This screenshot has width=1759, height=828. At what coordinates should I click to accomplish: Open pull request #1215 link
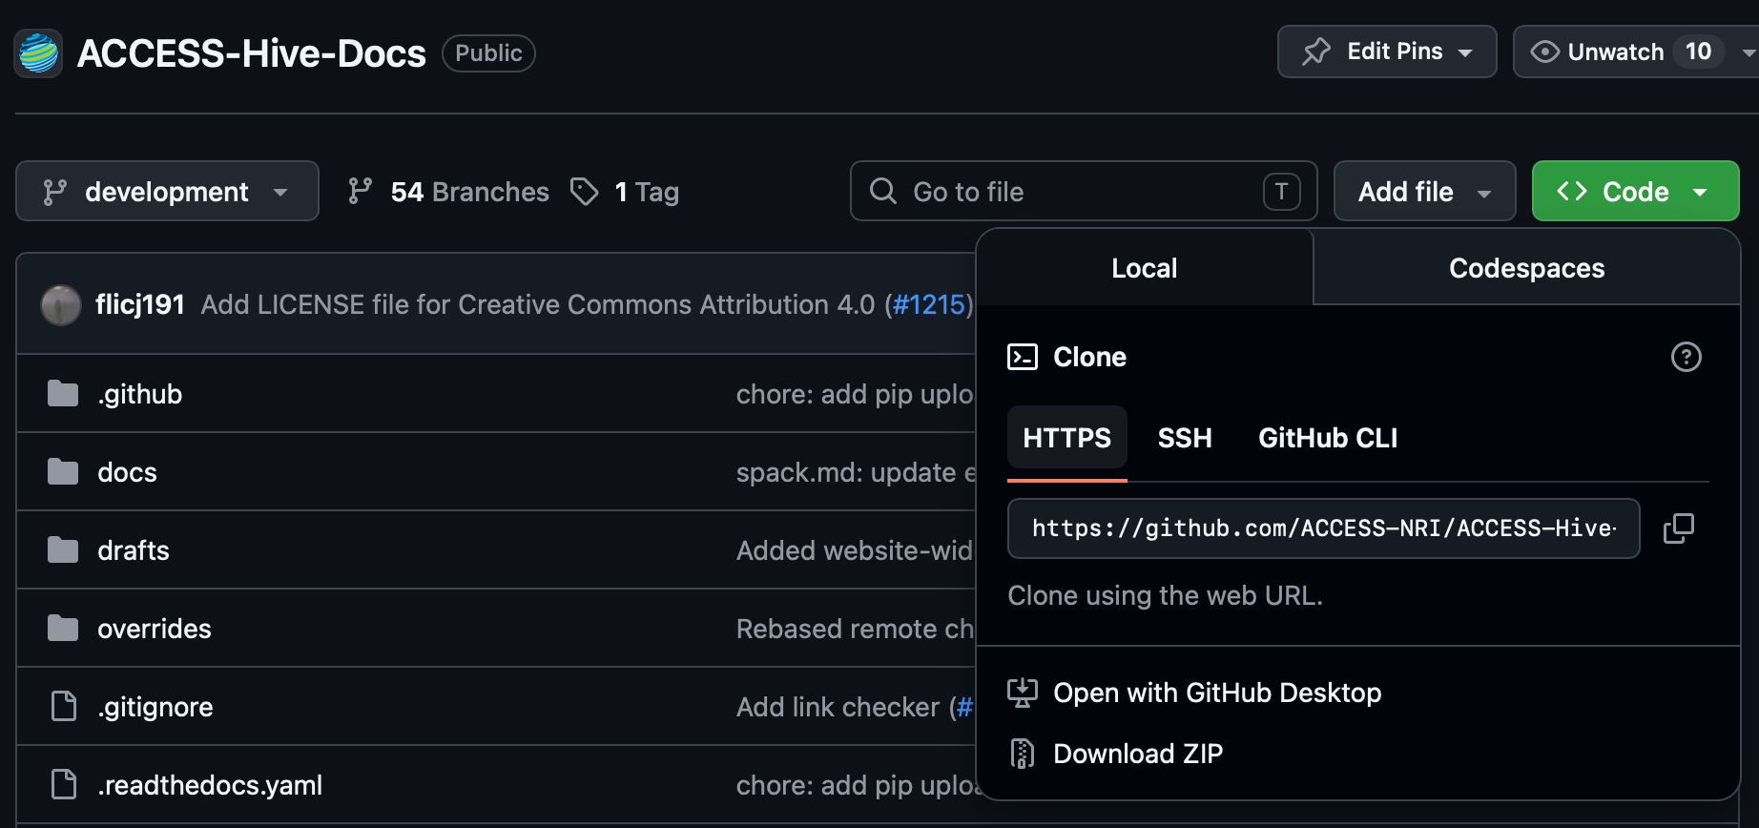tap(929, 304)
